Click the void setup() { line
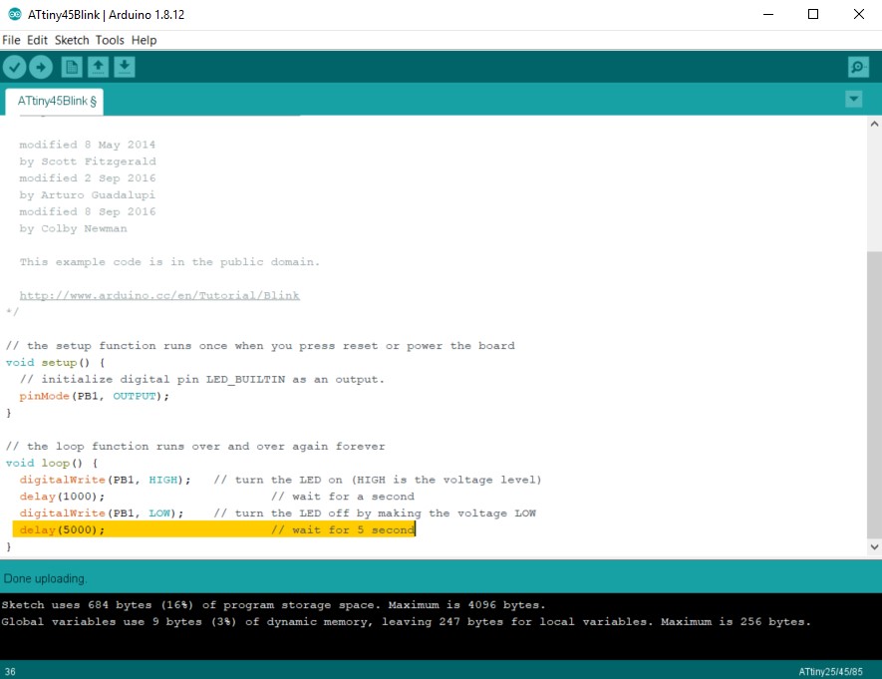Screen dimensions: 882x679 pyautogui.click(x=55, y=362)
